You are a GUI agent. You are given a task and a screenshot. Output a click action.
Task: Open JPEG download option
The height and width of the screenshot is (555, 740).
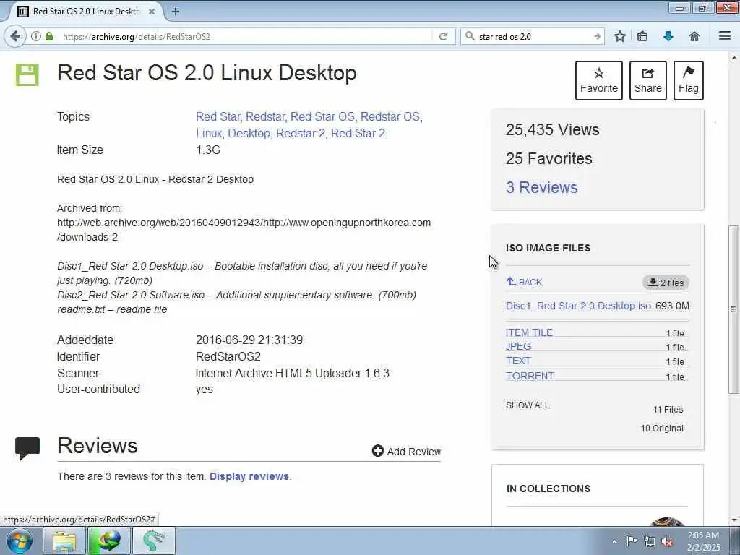pos(518,346)
